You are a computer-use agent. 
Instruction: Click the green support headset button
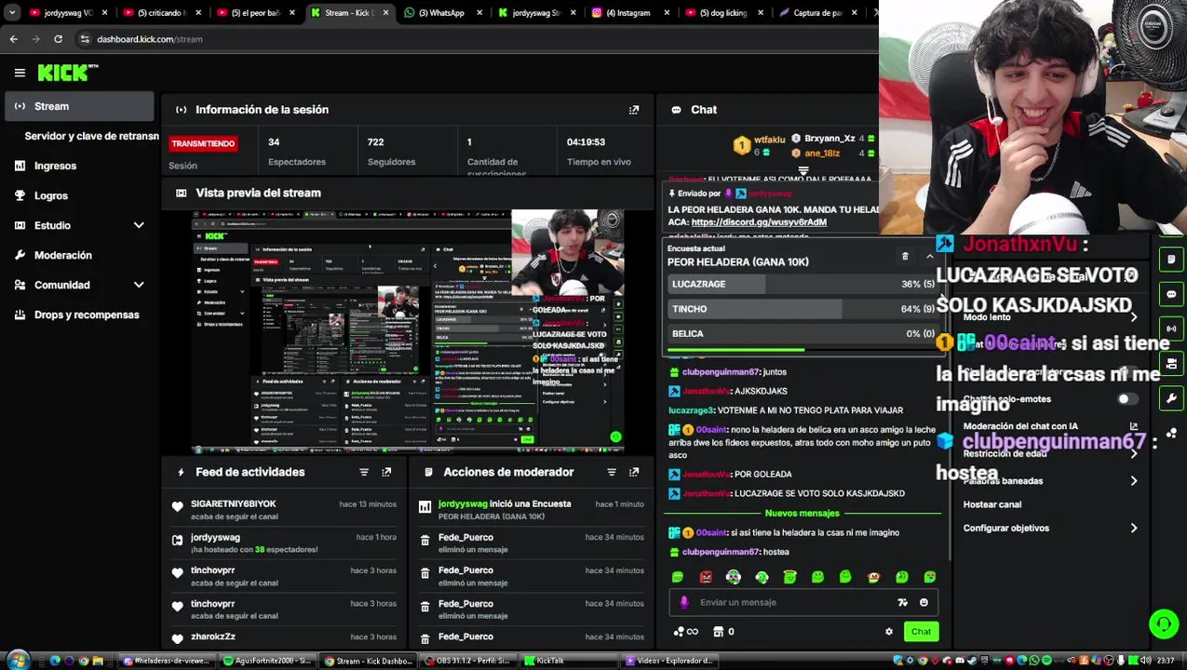(1163, 624)
